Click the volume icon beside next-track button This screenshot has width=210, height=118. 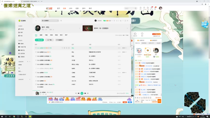click(x=88, y=93)
